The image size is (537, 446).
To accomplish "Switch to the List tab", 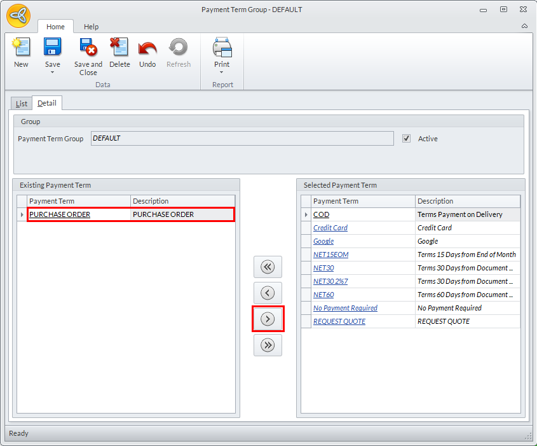I will tap(22, 103).
